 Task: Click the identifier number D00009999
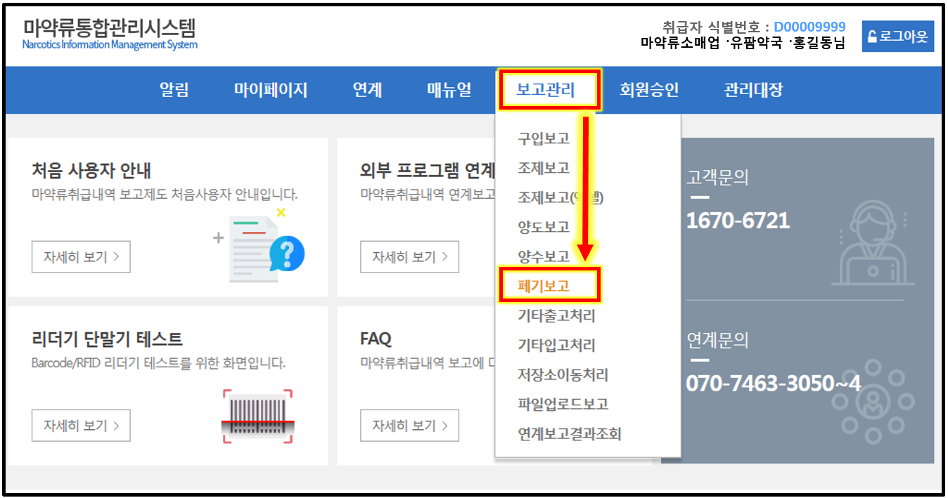point(809,27)
